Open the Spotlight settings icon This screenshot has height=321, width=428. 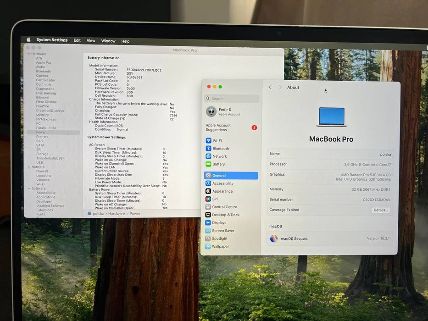click(208, 238)
